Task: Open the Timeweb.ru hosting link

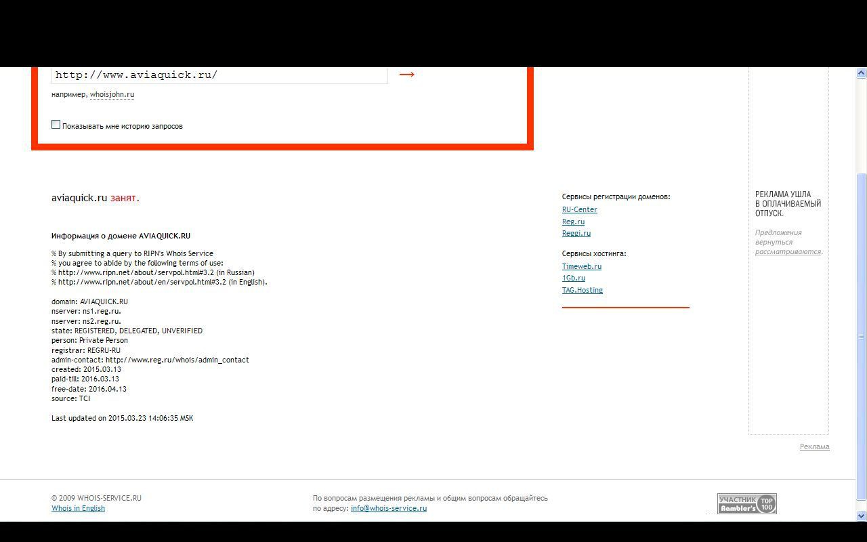Action: pyautogui.click(x=582, y=266)
